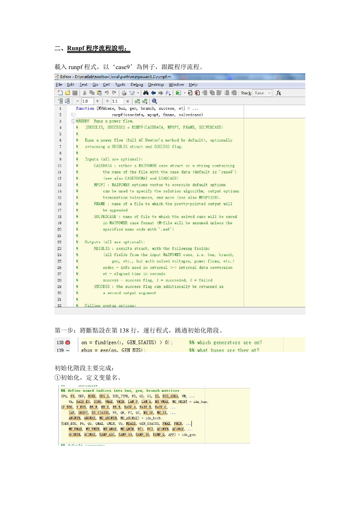Click the 1.0 increment input field

click(87, 101)
